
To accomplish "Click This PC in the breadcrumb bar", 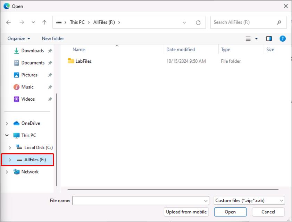I will click(x=77, y=22).
